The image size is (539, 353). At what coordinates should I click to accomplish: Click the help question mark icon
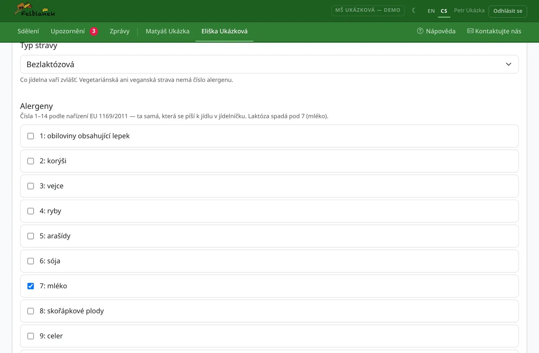coord(420,31)
